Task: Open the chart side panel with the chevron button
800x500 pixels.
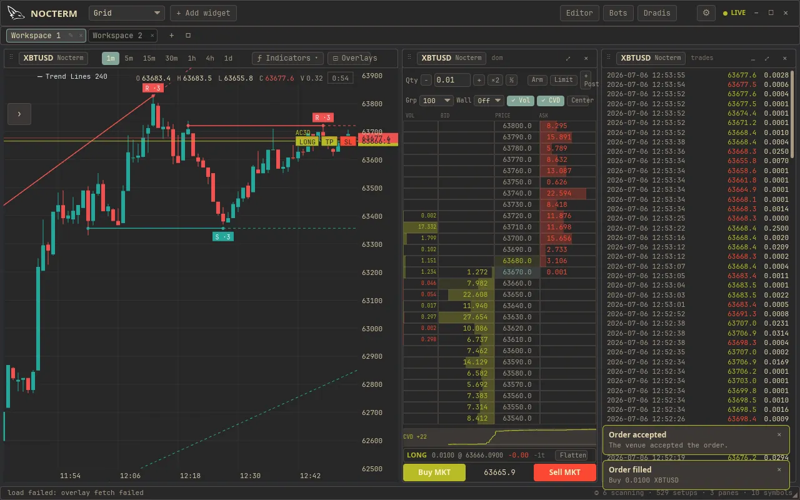Action: click(x=19, y=114)
